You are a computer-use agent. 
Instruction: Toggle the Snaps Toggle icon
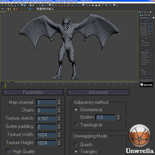point(59,5)
